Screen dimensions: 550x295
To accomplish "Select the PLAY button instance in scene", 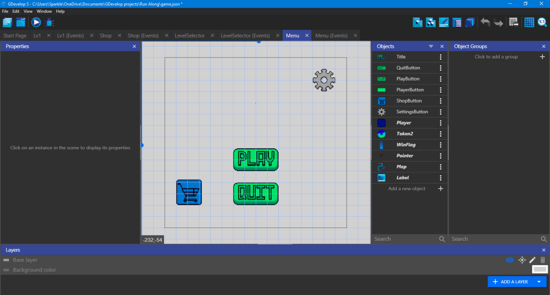I will [256, 160].
